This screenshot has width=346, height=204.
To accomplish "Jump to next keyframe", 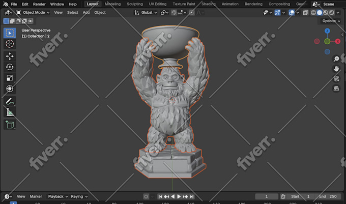I will [185, 196].
